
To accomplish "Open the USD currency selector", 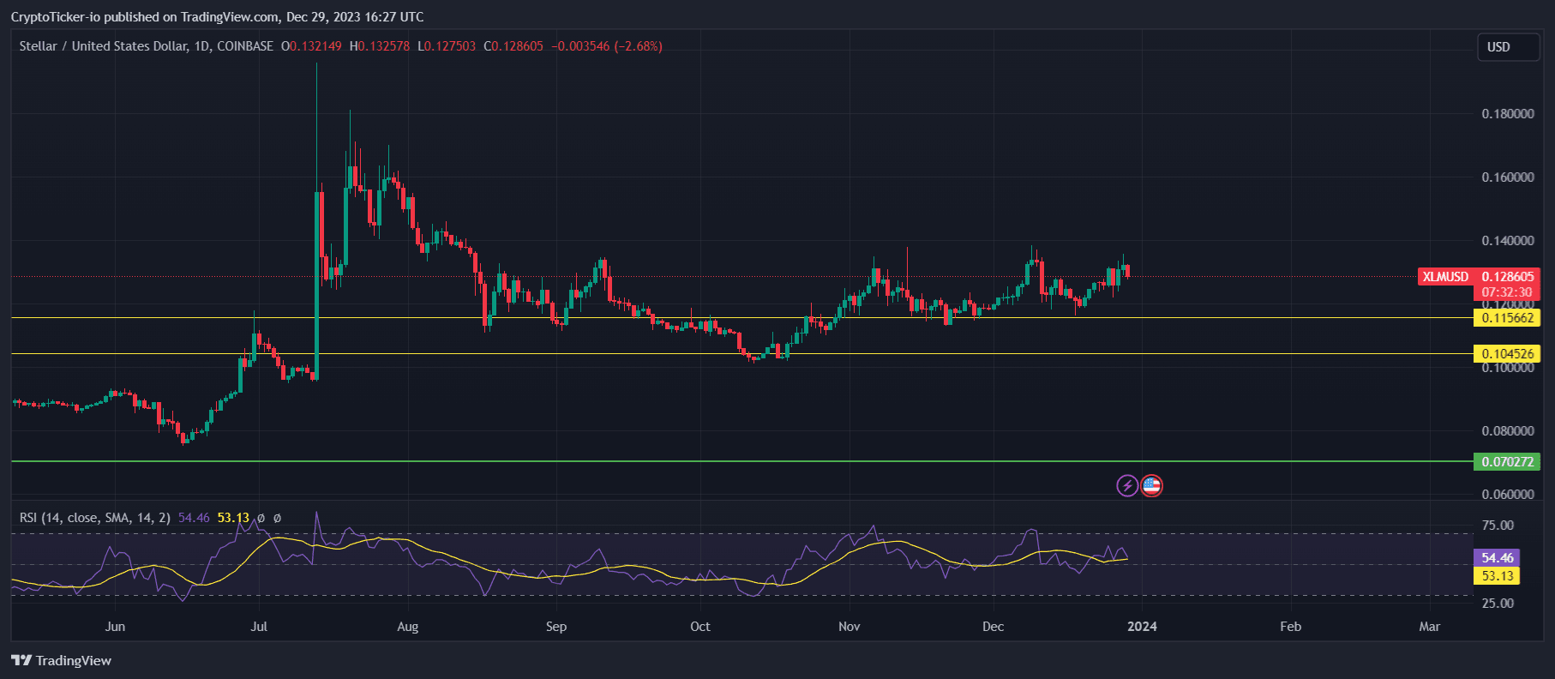I will 1507,47.
